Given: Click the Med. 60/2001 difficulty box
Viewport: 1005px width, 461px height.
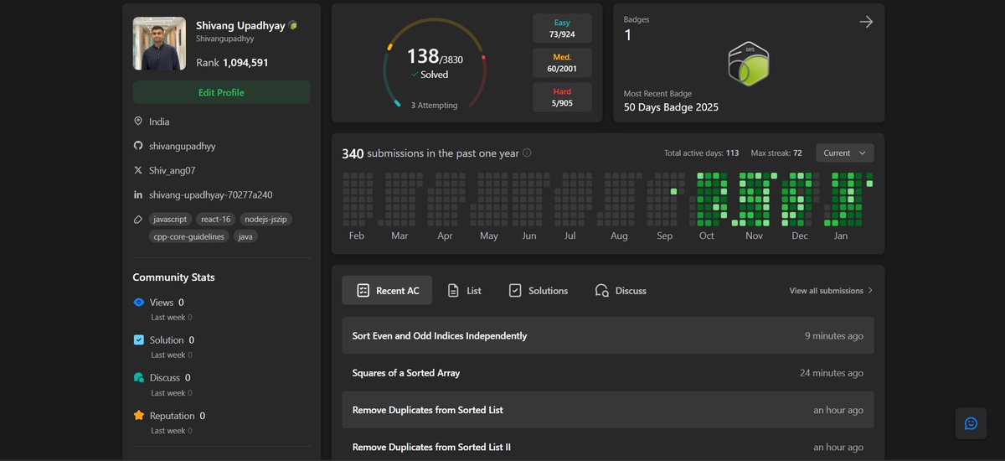Looking at the screenshot, I should [x=562, y=63].
